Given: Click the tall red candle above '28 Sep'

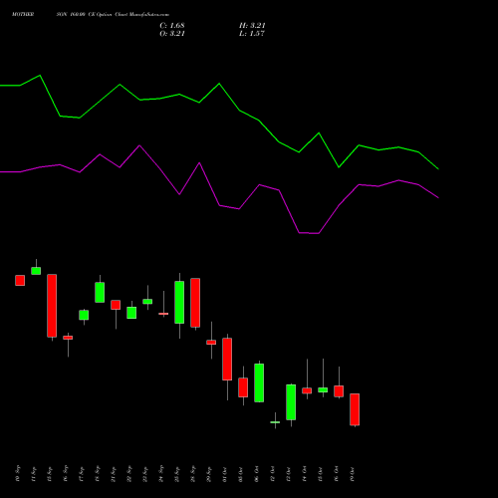Looking at the screenshot, I should (x=195, y=303).
